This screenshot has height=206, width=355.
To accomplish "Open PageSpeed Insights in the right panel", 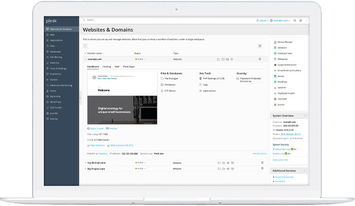I will coord(284,93).
